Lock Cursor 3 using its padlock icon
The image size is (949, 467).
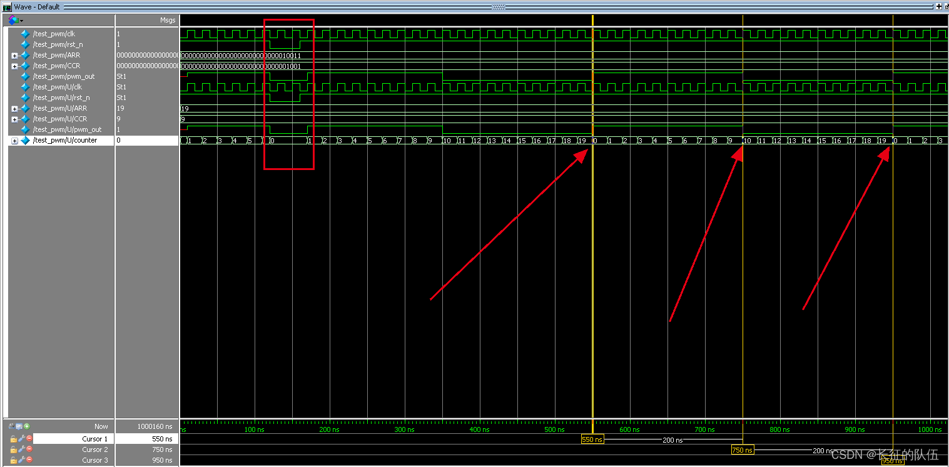[x=14, y=460]
